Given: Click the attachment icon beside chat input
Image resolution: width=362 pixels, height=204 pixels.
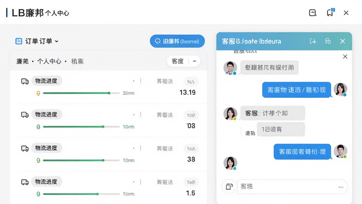Looking at the screenshot, I should click(229, 186).
